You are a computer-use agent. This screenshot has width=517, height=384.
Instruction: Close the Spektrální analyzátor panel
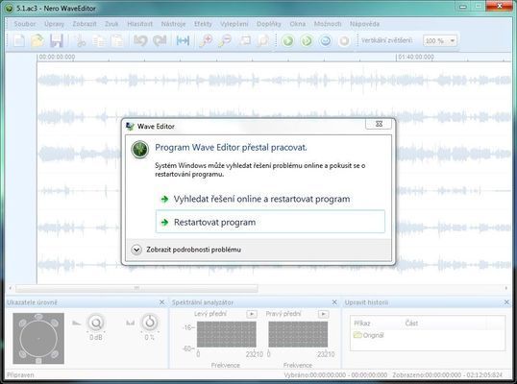click(x=334, y=302)
